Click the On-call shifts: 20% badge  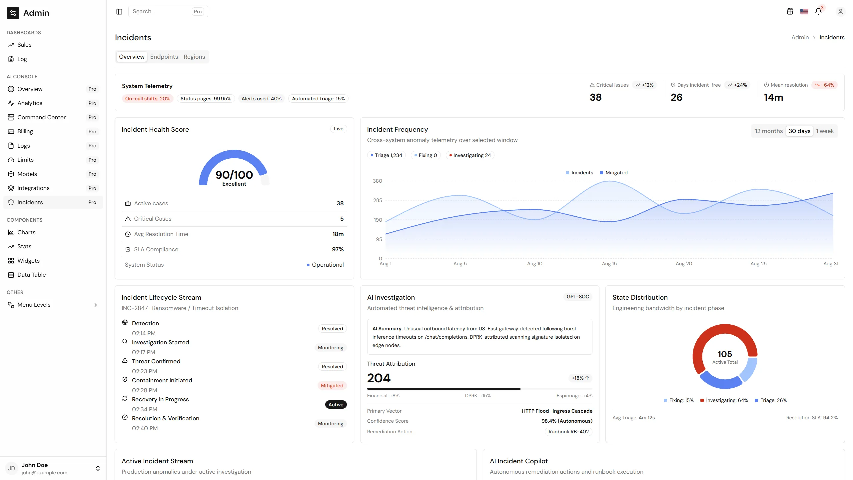148,99
